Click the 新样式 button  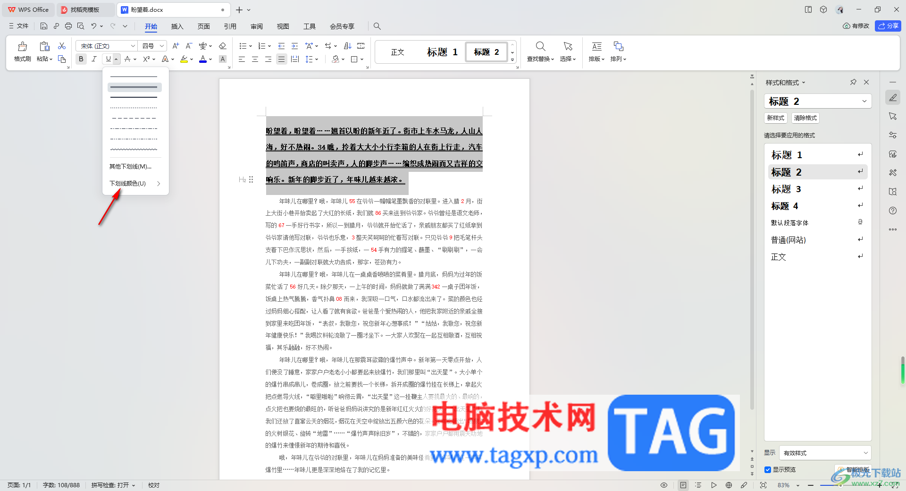[776, 118]
